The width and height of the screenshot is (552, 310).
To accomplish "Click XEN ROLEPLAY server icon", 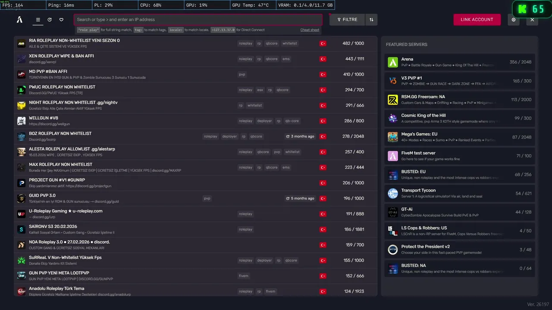I will pos(22,59).
